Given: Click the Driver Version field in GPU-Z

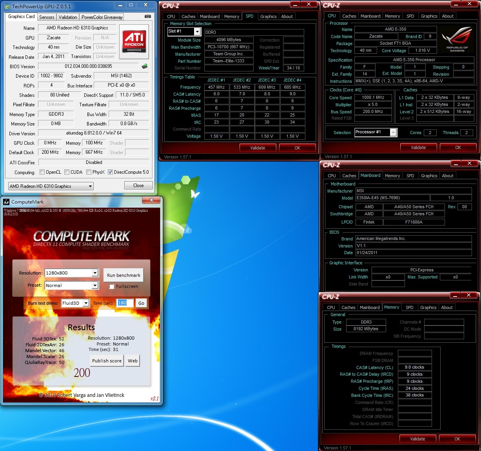Looking at the screenshot, I should pyautogui.click(x=94, y=133).
